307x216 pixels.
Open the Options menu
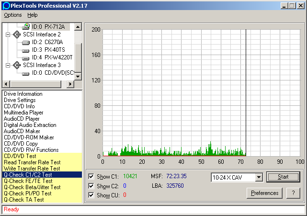[x=13, y=15]
